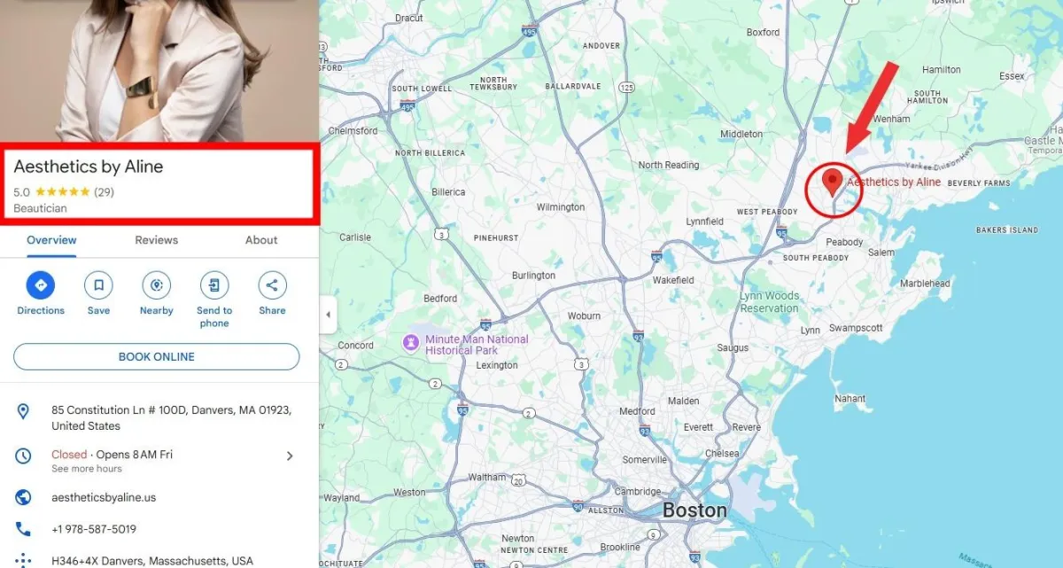Viewport: 1063px width, 568px height.
Task: Open the aestheticsbyaline.us website link
Action: tap(104, 497)
